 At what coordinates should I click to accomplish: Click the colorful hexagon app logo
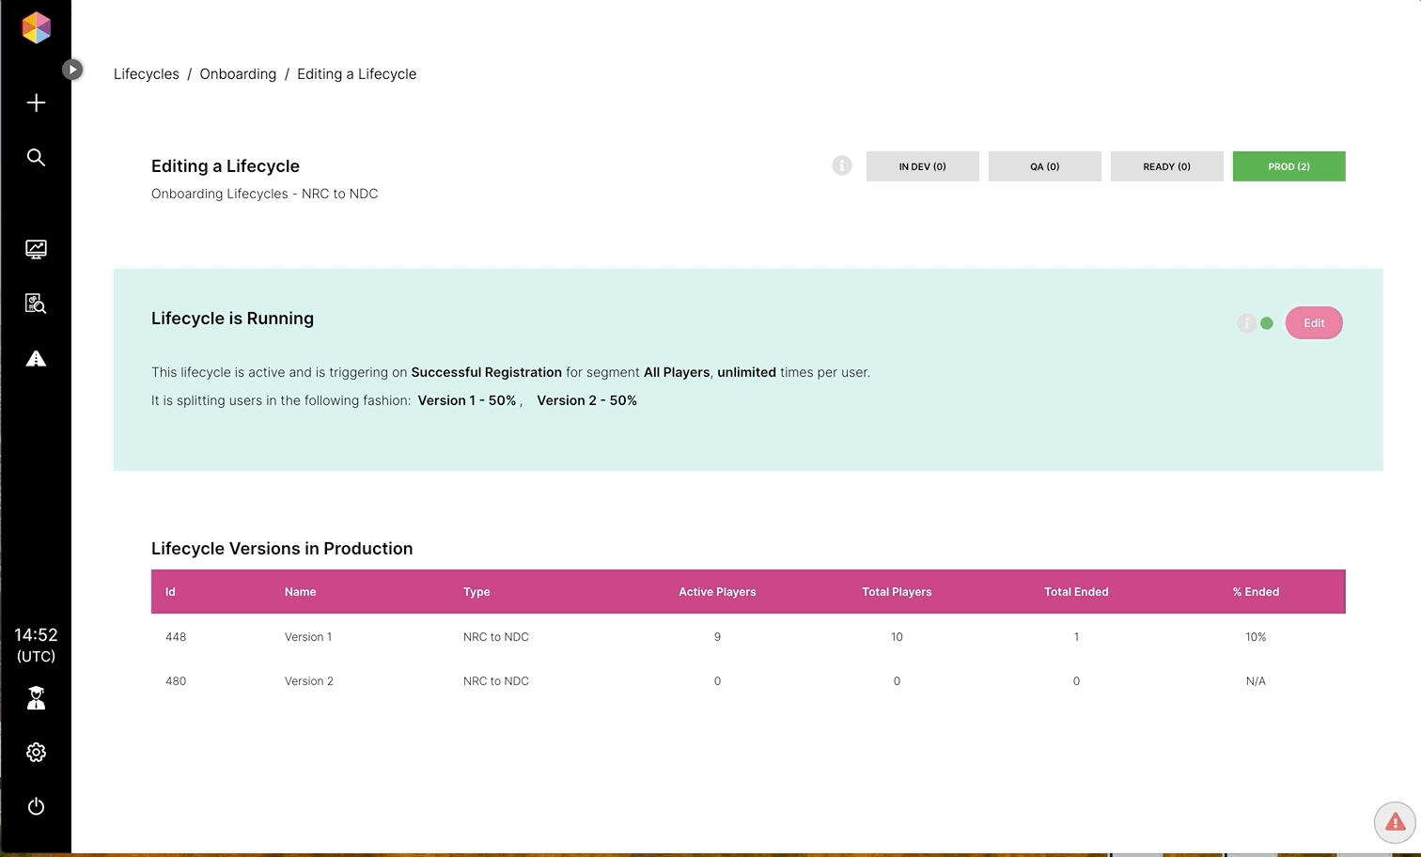(x=36, y=27)
